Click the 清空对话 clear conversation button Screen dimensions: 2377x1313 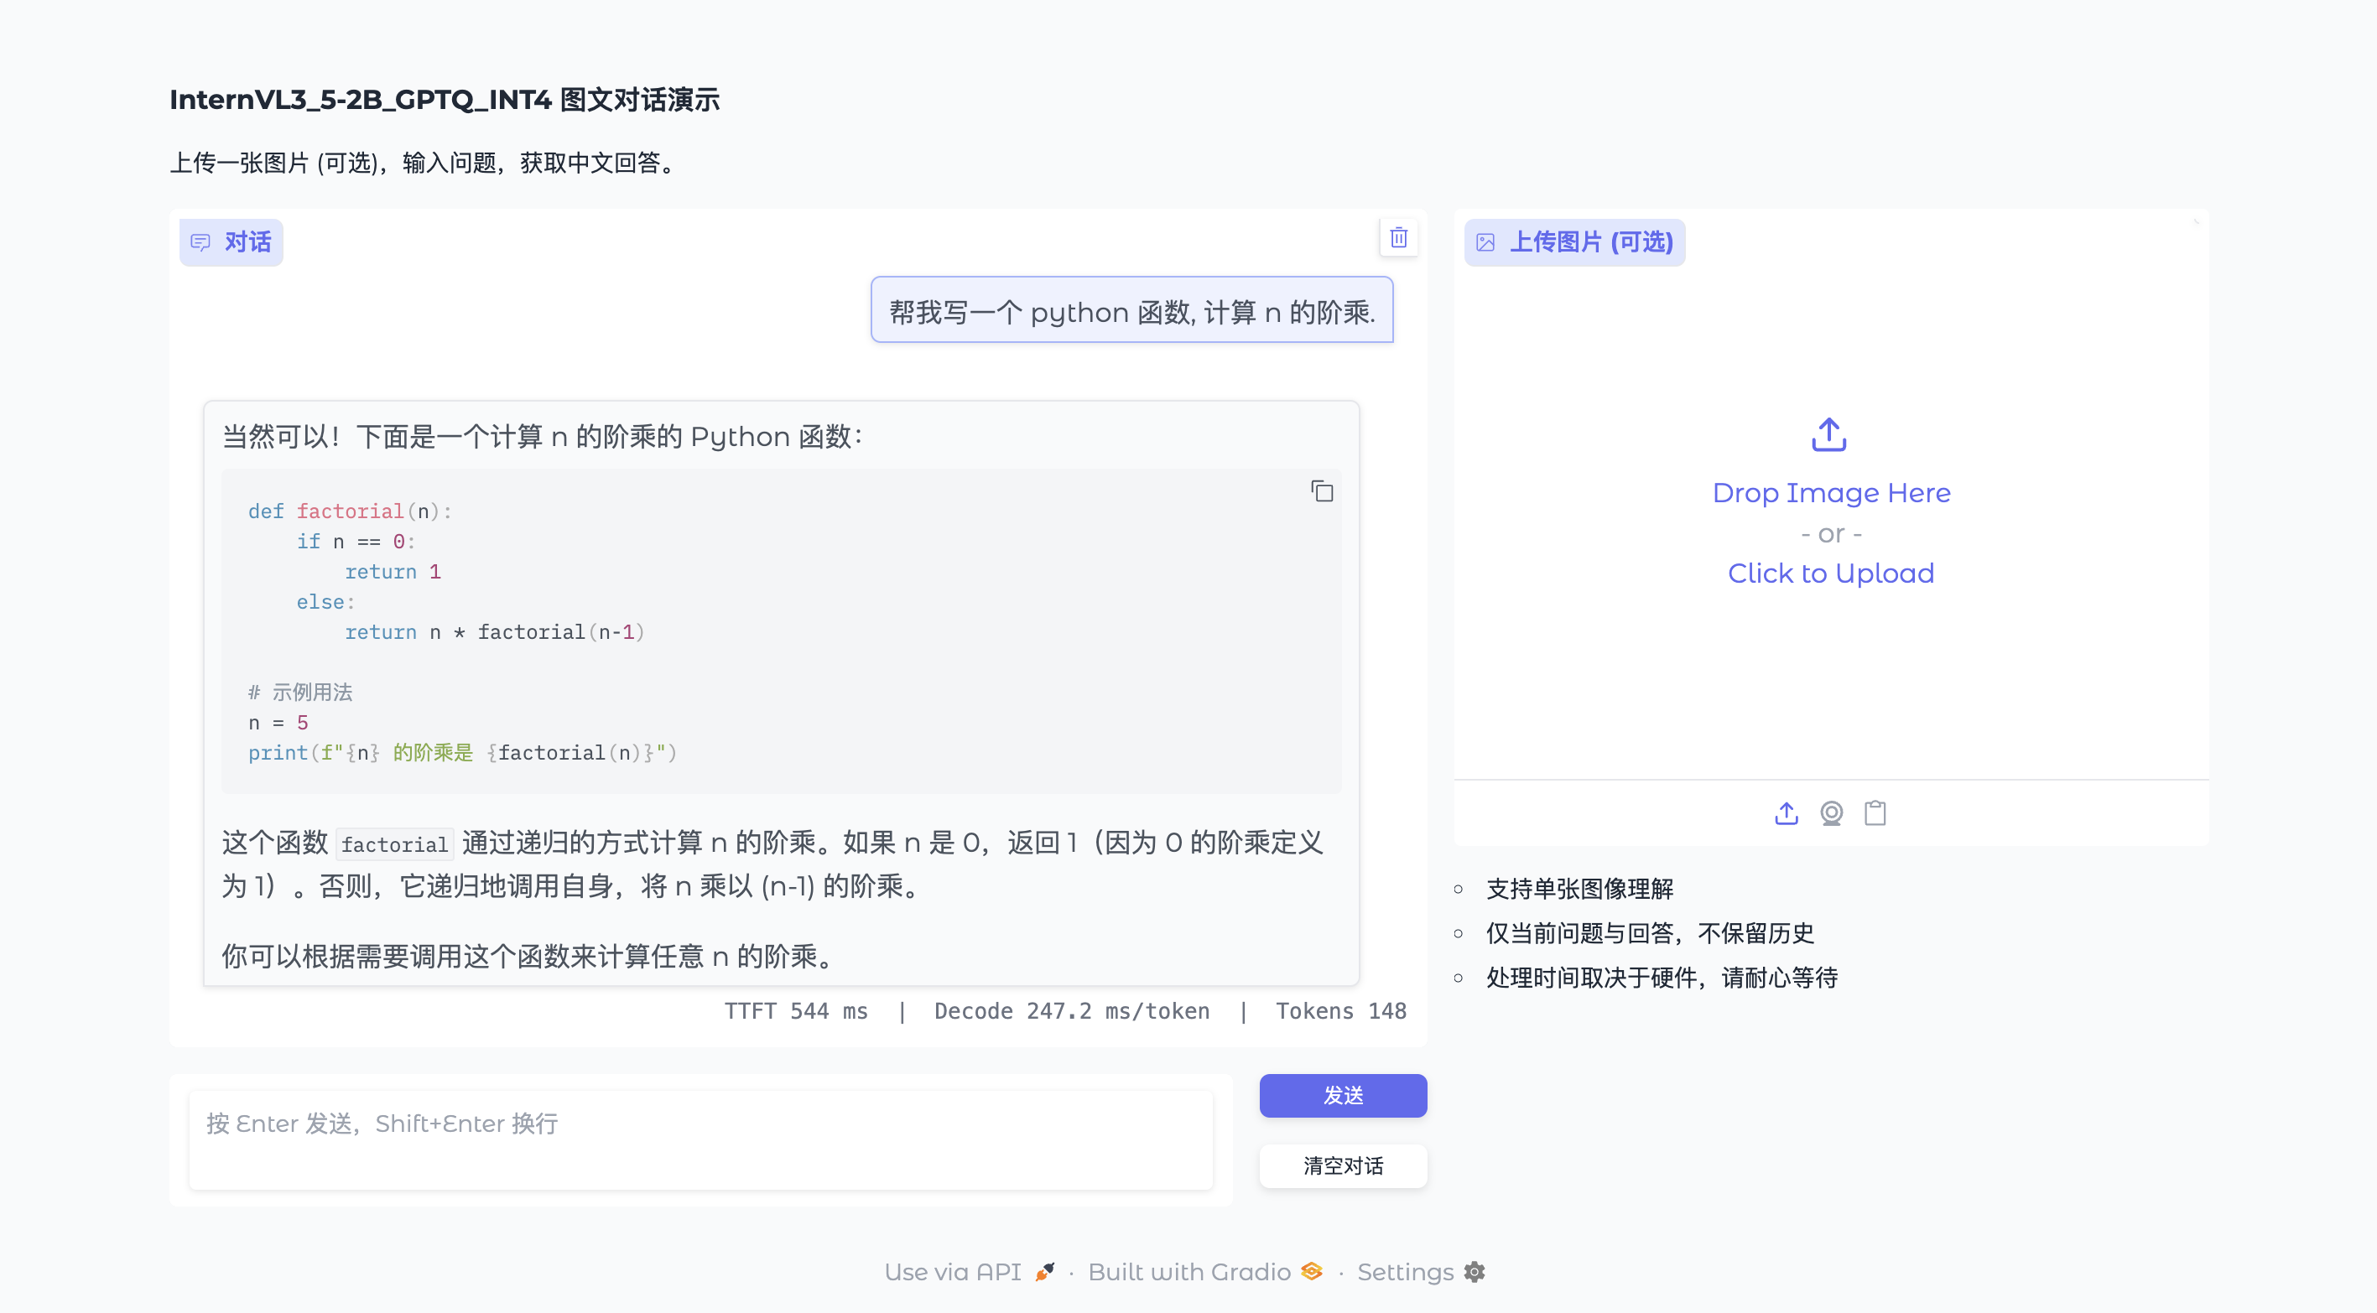(1343, 1165)
